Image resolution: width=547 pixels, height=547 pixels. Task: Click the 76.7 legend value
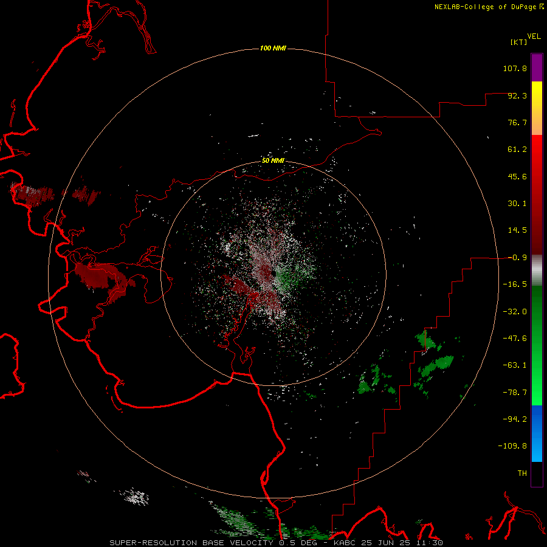tap(517, 122)
